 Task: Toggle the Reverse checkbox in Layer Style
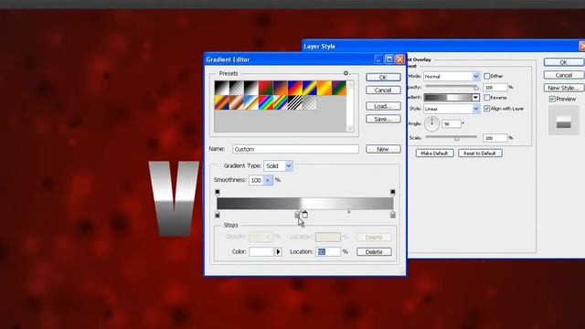[x=487, y=98]
